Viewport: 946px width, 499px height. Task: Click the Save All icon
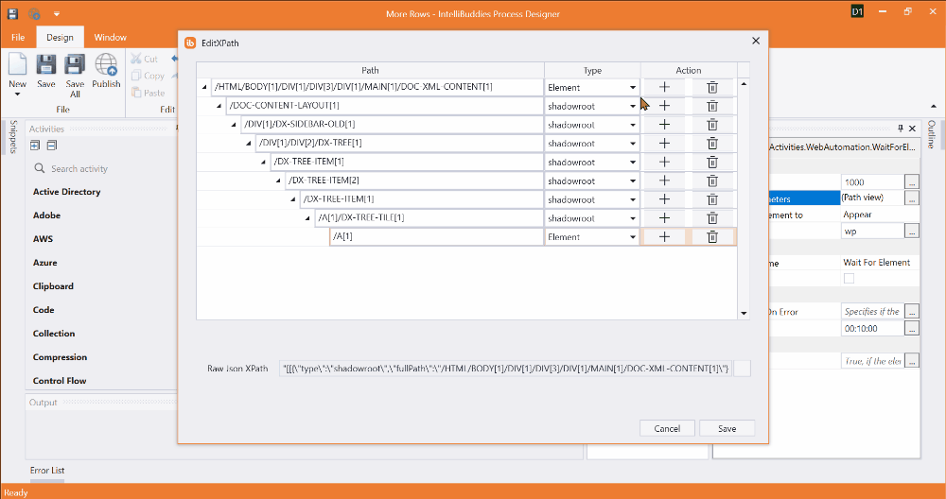75,65
